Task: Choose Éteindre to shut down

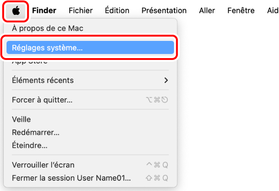Action: (30, 145)
